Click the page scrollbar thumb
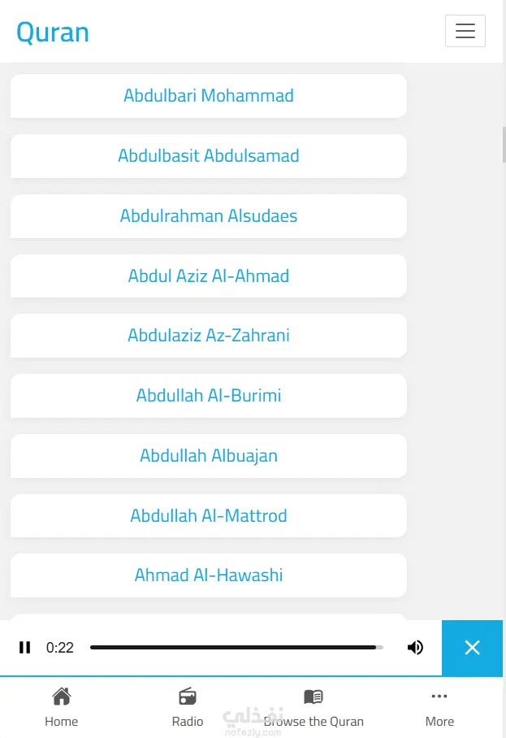This screenshot has width=506, height=738. [x=504, y=145]
